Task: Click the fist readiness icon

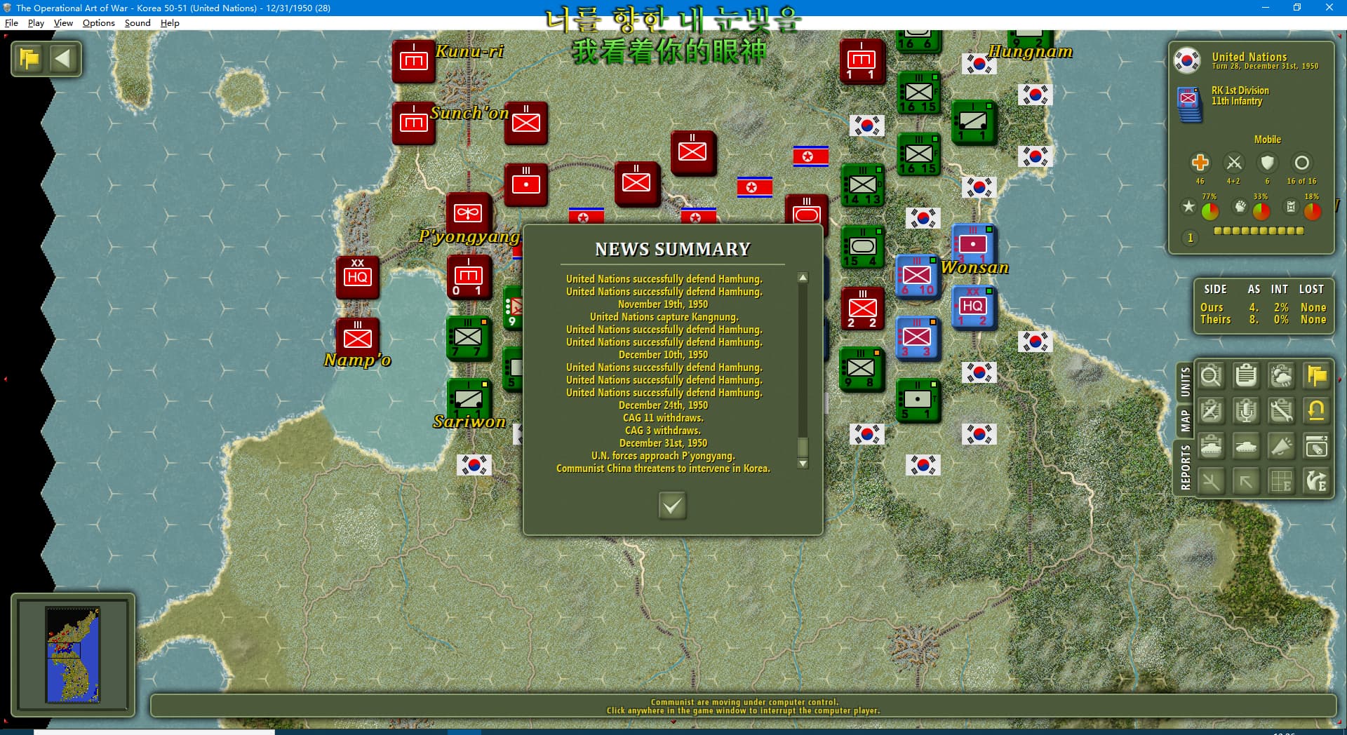Action: [1240, 206]
